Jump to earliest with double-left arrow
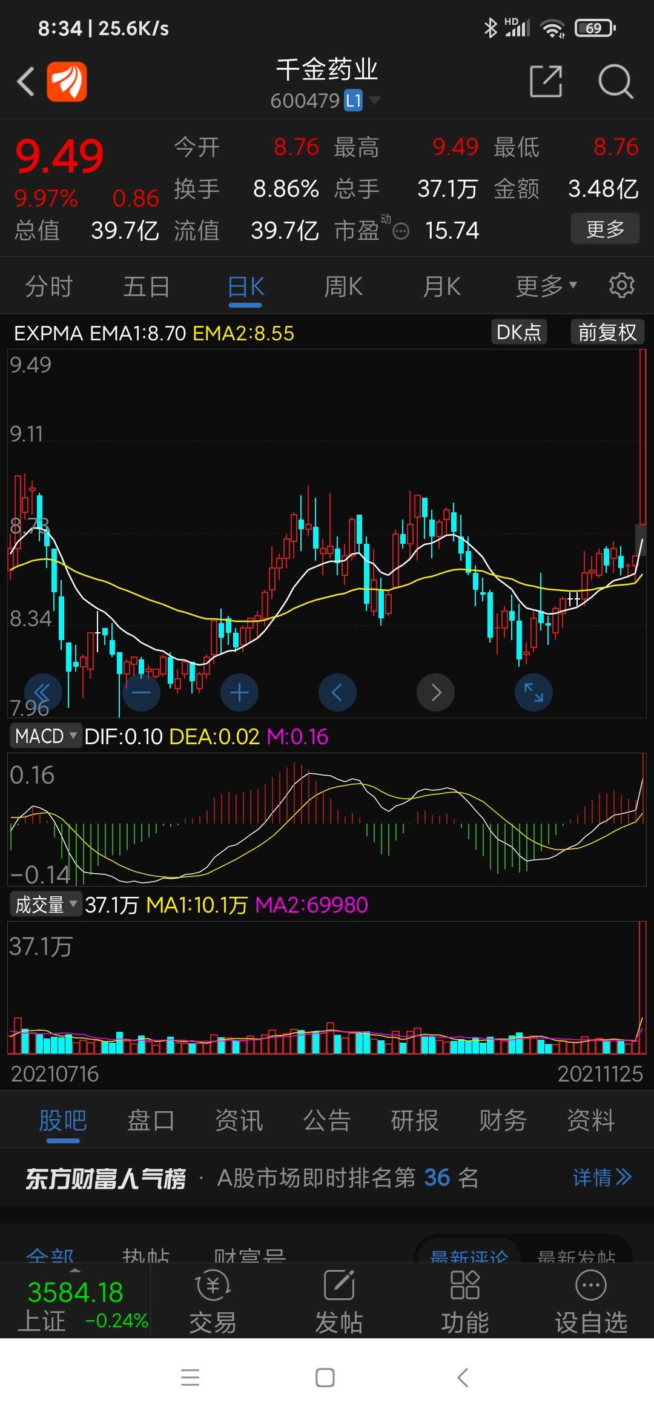The width and height of the screenshot is (654, 1417). coord(43,692)
